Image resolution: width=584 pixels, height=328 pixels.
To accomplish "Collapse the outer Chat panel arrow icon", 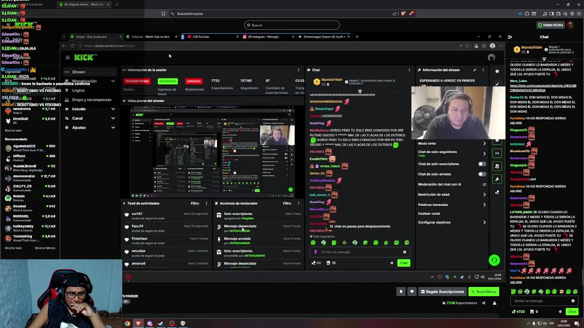I will point(510,37).
